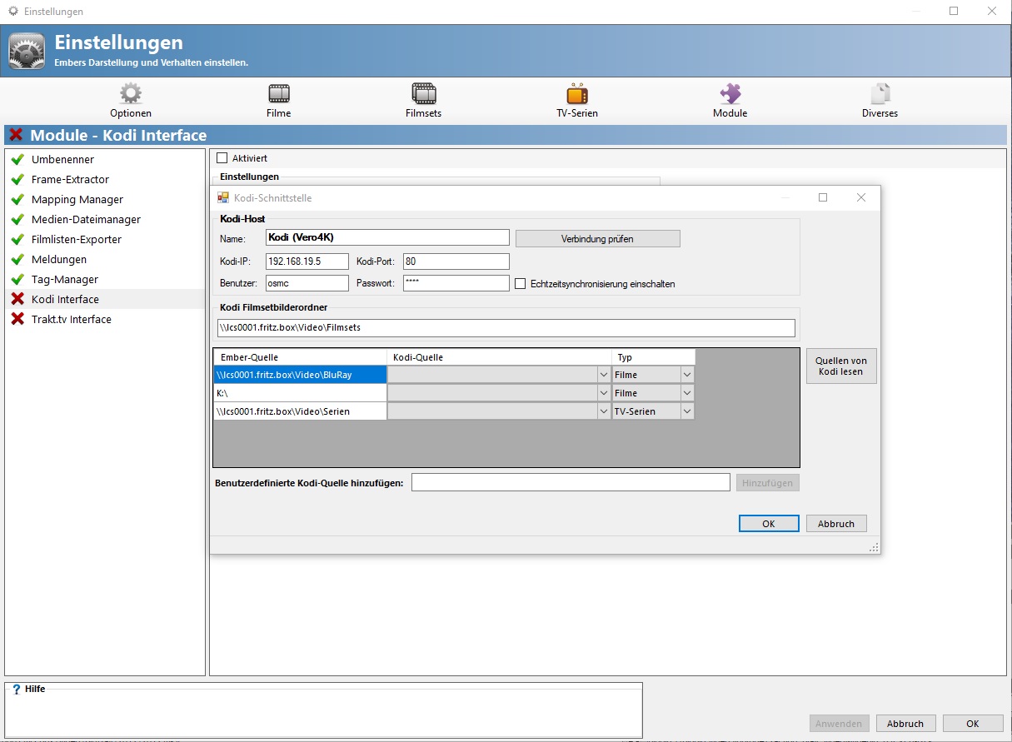Toggle Echtzeitsynchronisierung einschalten checkbox

click(x=521, y=284)
